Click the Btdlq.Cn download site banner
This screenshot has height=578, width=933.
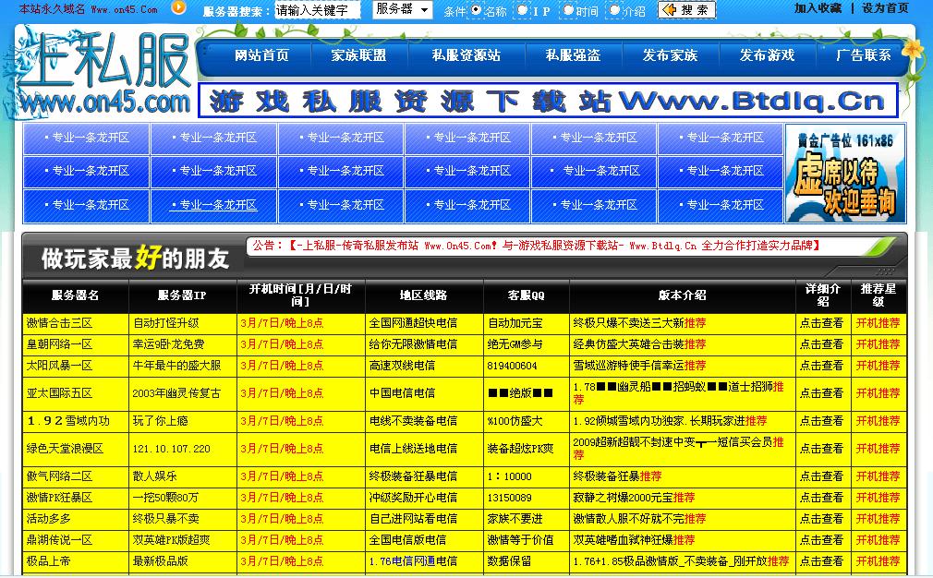(x=547, y=100)
